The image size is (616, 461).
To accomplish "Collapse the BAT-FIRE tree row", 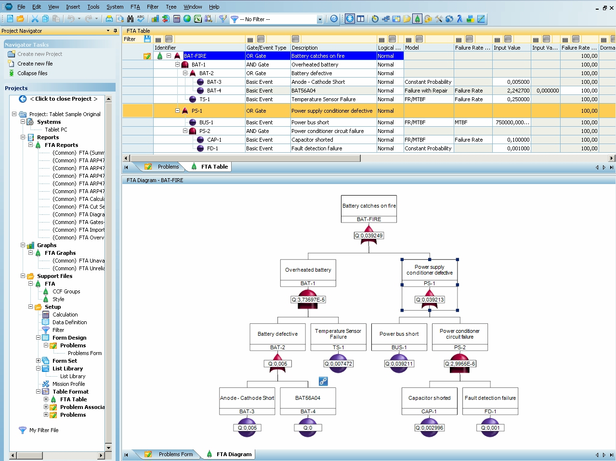I will click(169, 56).
